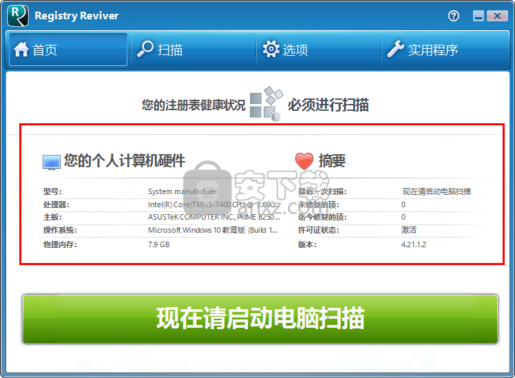Click the 许可证状态 label
The width and height of the screenshot is (515, 378).
pyautogui.click(x=318, y=230)
